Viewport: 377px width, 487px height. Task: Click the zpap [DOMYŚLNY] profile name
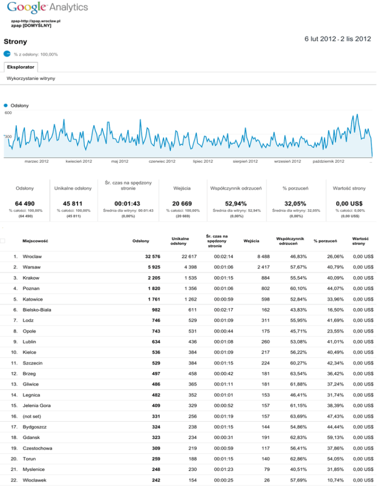(31, 25)
